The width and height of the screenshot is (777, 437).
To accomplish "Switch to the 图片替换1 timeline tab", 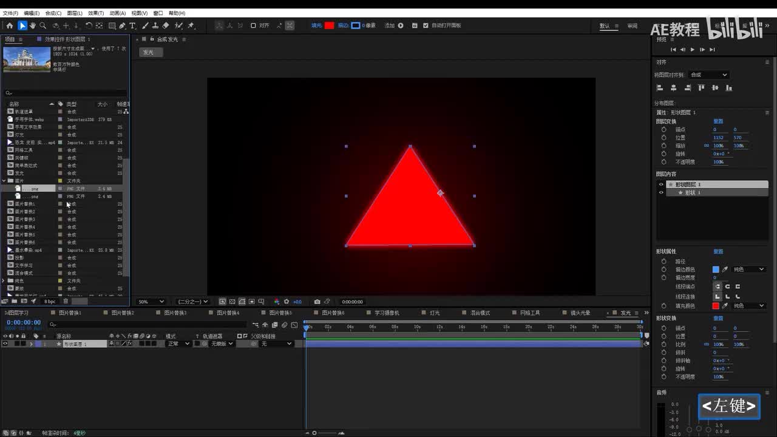I will coord(70,313).
